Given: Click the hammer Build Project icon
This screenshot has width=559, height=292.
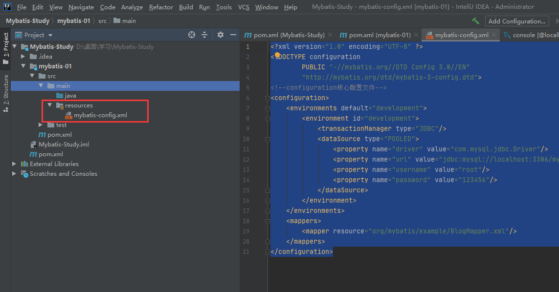Looking at the screenshot, I should (x=475, y=21).
